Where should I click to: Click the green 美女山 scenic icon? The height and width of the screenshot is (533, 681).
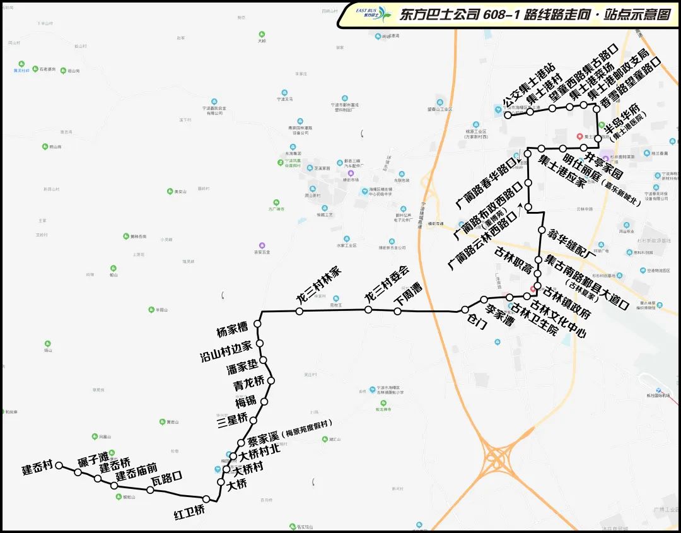[169, 191]
